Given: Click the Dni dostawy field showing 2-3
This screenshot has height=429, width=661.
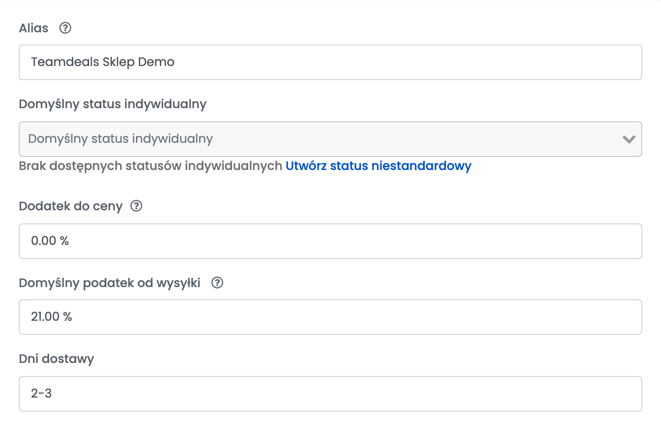Looking at the screenshot, I should tap(330, 394).
